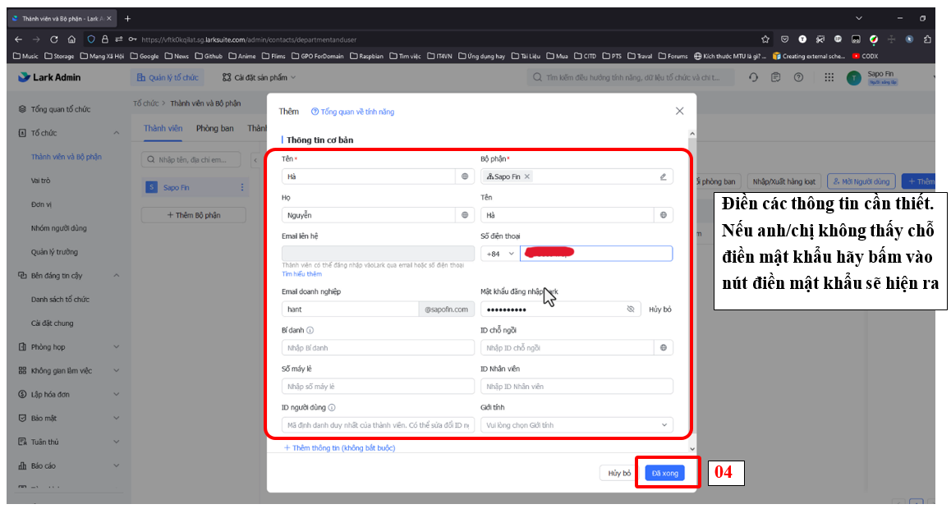Click the user avatar in top bar
951x518 pixels.
point(853,78)
